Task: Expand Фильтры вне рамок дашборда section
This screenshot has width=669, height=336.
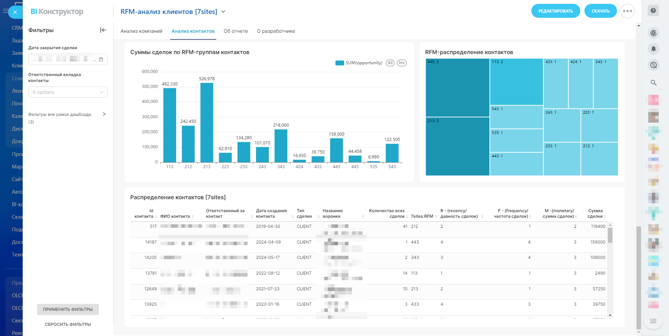Action: point(104,114)
